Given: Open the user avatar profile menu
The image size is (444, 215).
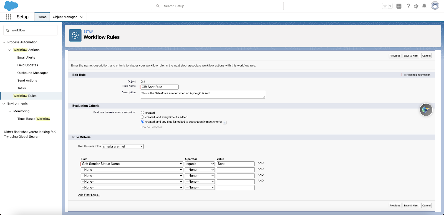Looking at the screenshot, I should tap(435, 6).
